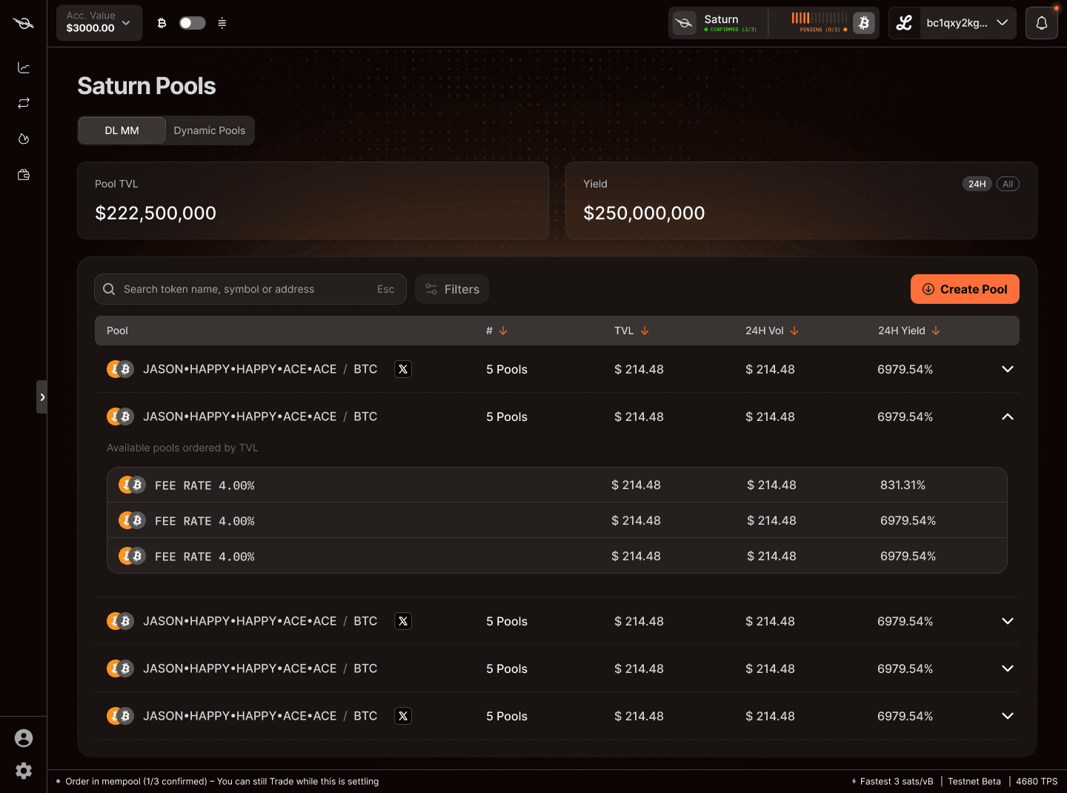Expand the topmost pool row chevron
Screen dimensions: 1067x793
point(1008,369)
